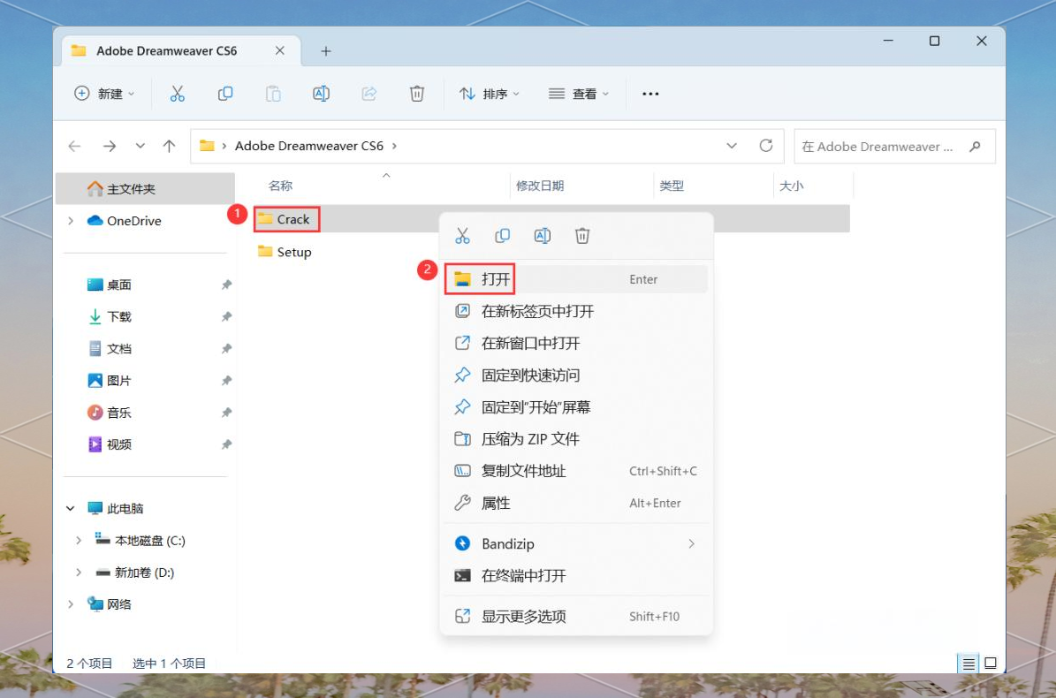Choose 在终端中打开 menu entry
The image size is (1056, 698).
pos(576,575)
